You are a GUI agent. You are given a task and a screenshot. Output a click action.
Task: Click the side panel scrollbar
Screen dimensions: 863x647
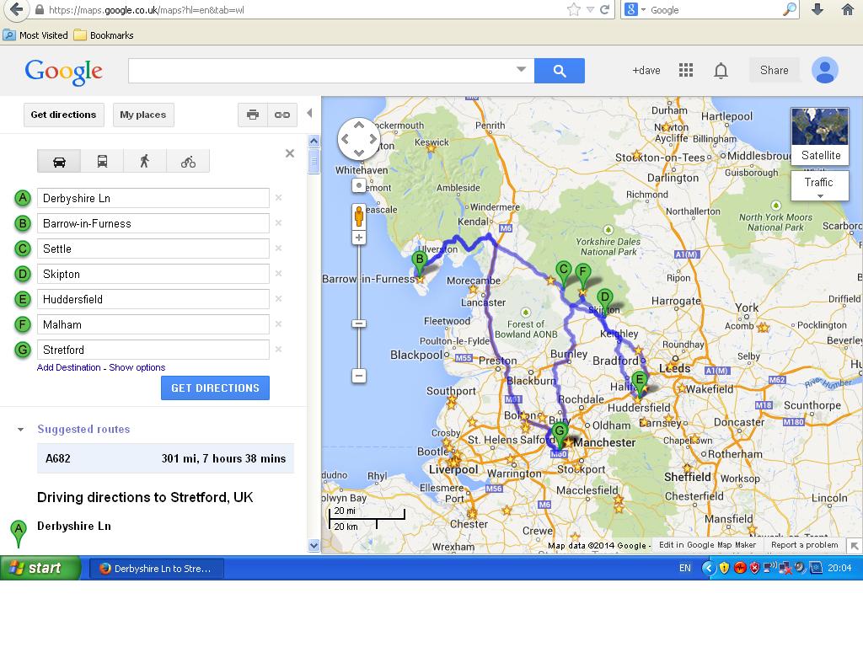click(x=314, y=163)
